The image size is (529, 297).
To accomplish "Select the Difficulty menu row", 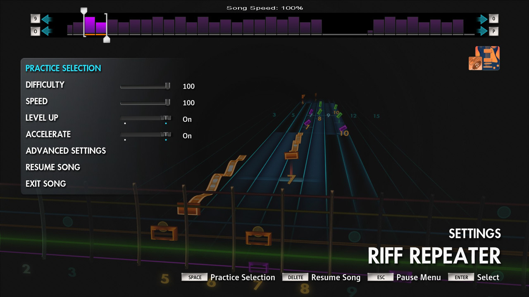I will tap(110, 85).
